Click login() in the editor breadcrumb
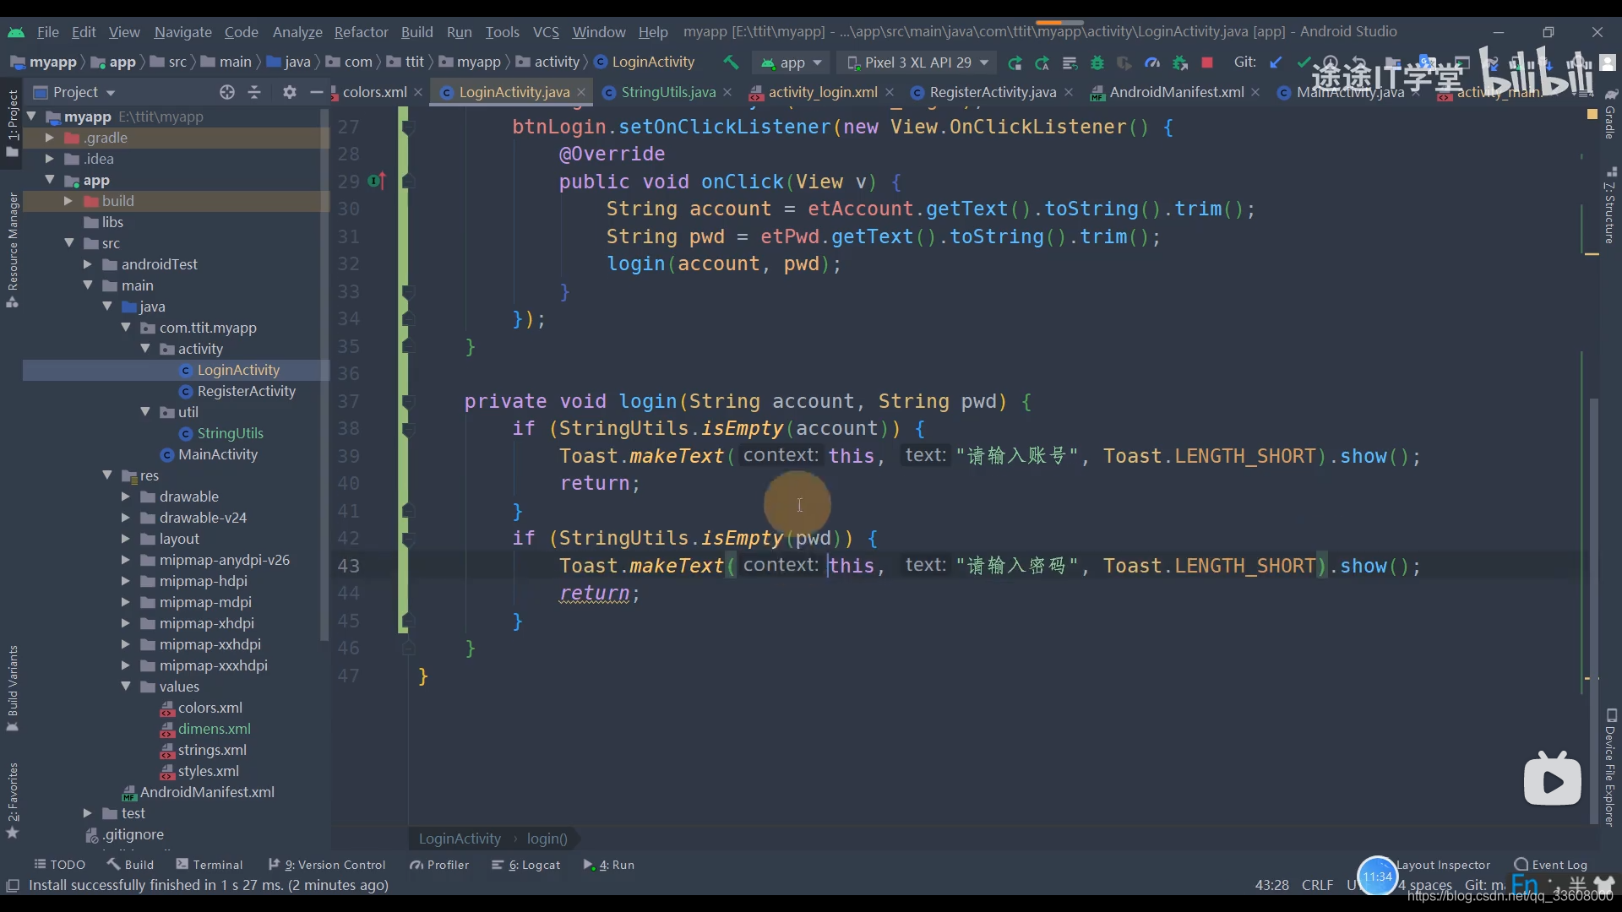The width and height of the screenshot is (1622, 912). (x=547, y=839)
